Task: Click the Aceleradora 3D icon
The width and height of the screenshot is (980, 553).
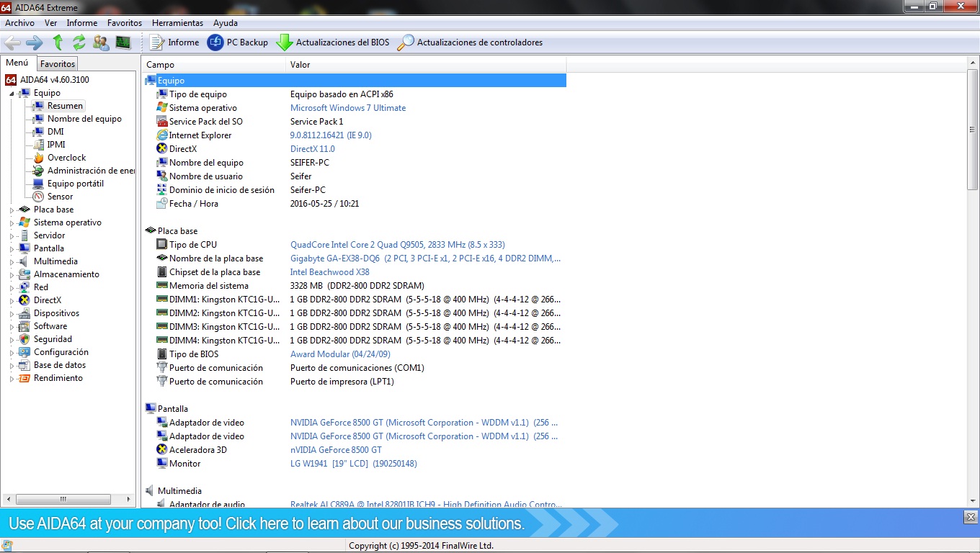Action: click(x=162, y=450)
